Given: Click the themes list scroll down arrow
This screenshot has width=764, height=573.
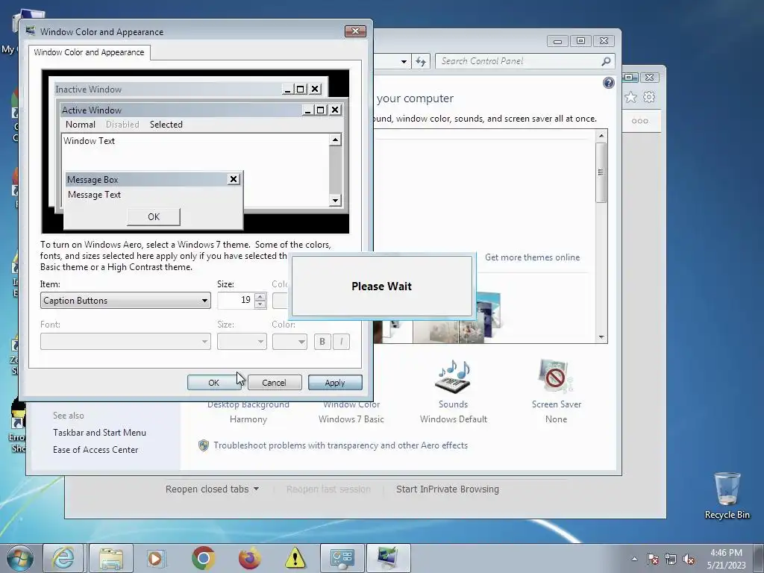Looking at the screenshot, I should click(x=601, y=337).
